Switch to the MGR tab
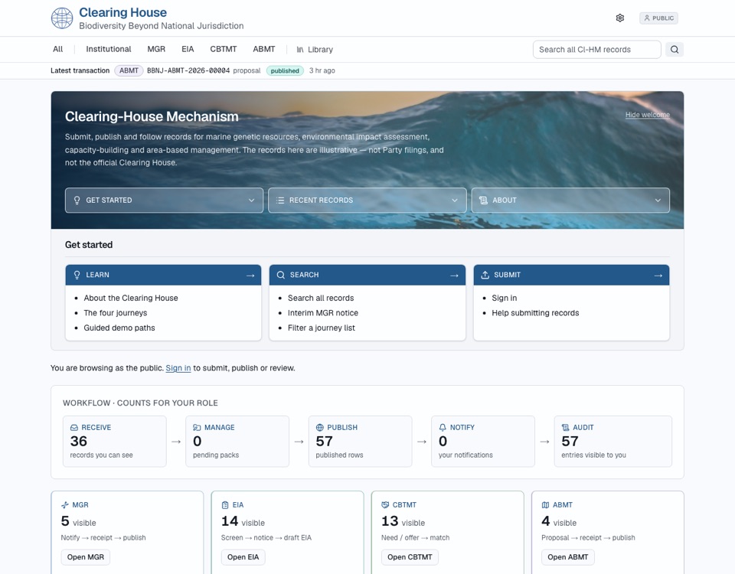 click(x=156, y=49)
